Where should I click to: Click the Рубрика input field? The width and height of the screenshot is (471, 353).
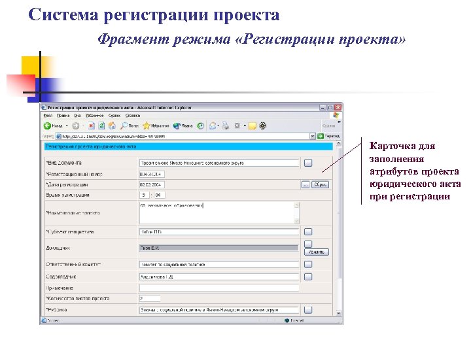tap(219, 310)
